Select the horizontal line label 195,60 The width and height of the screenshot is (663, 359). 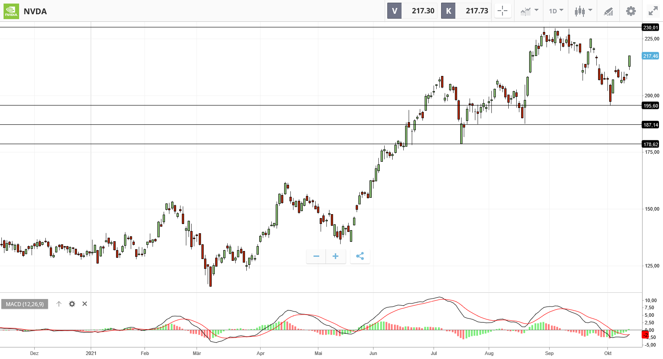(x=651, y=106)
